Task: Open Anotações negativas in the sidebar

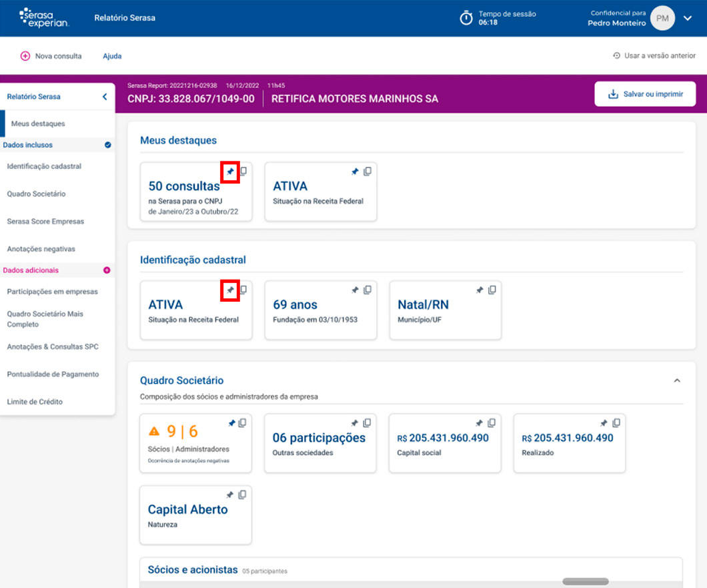Action: [41, 249]
